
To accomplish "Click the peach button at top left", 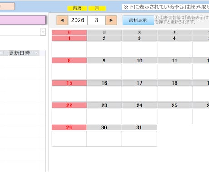I will click(x=7, y=6).
